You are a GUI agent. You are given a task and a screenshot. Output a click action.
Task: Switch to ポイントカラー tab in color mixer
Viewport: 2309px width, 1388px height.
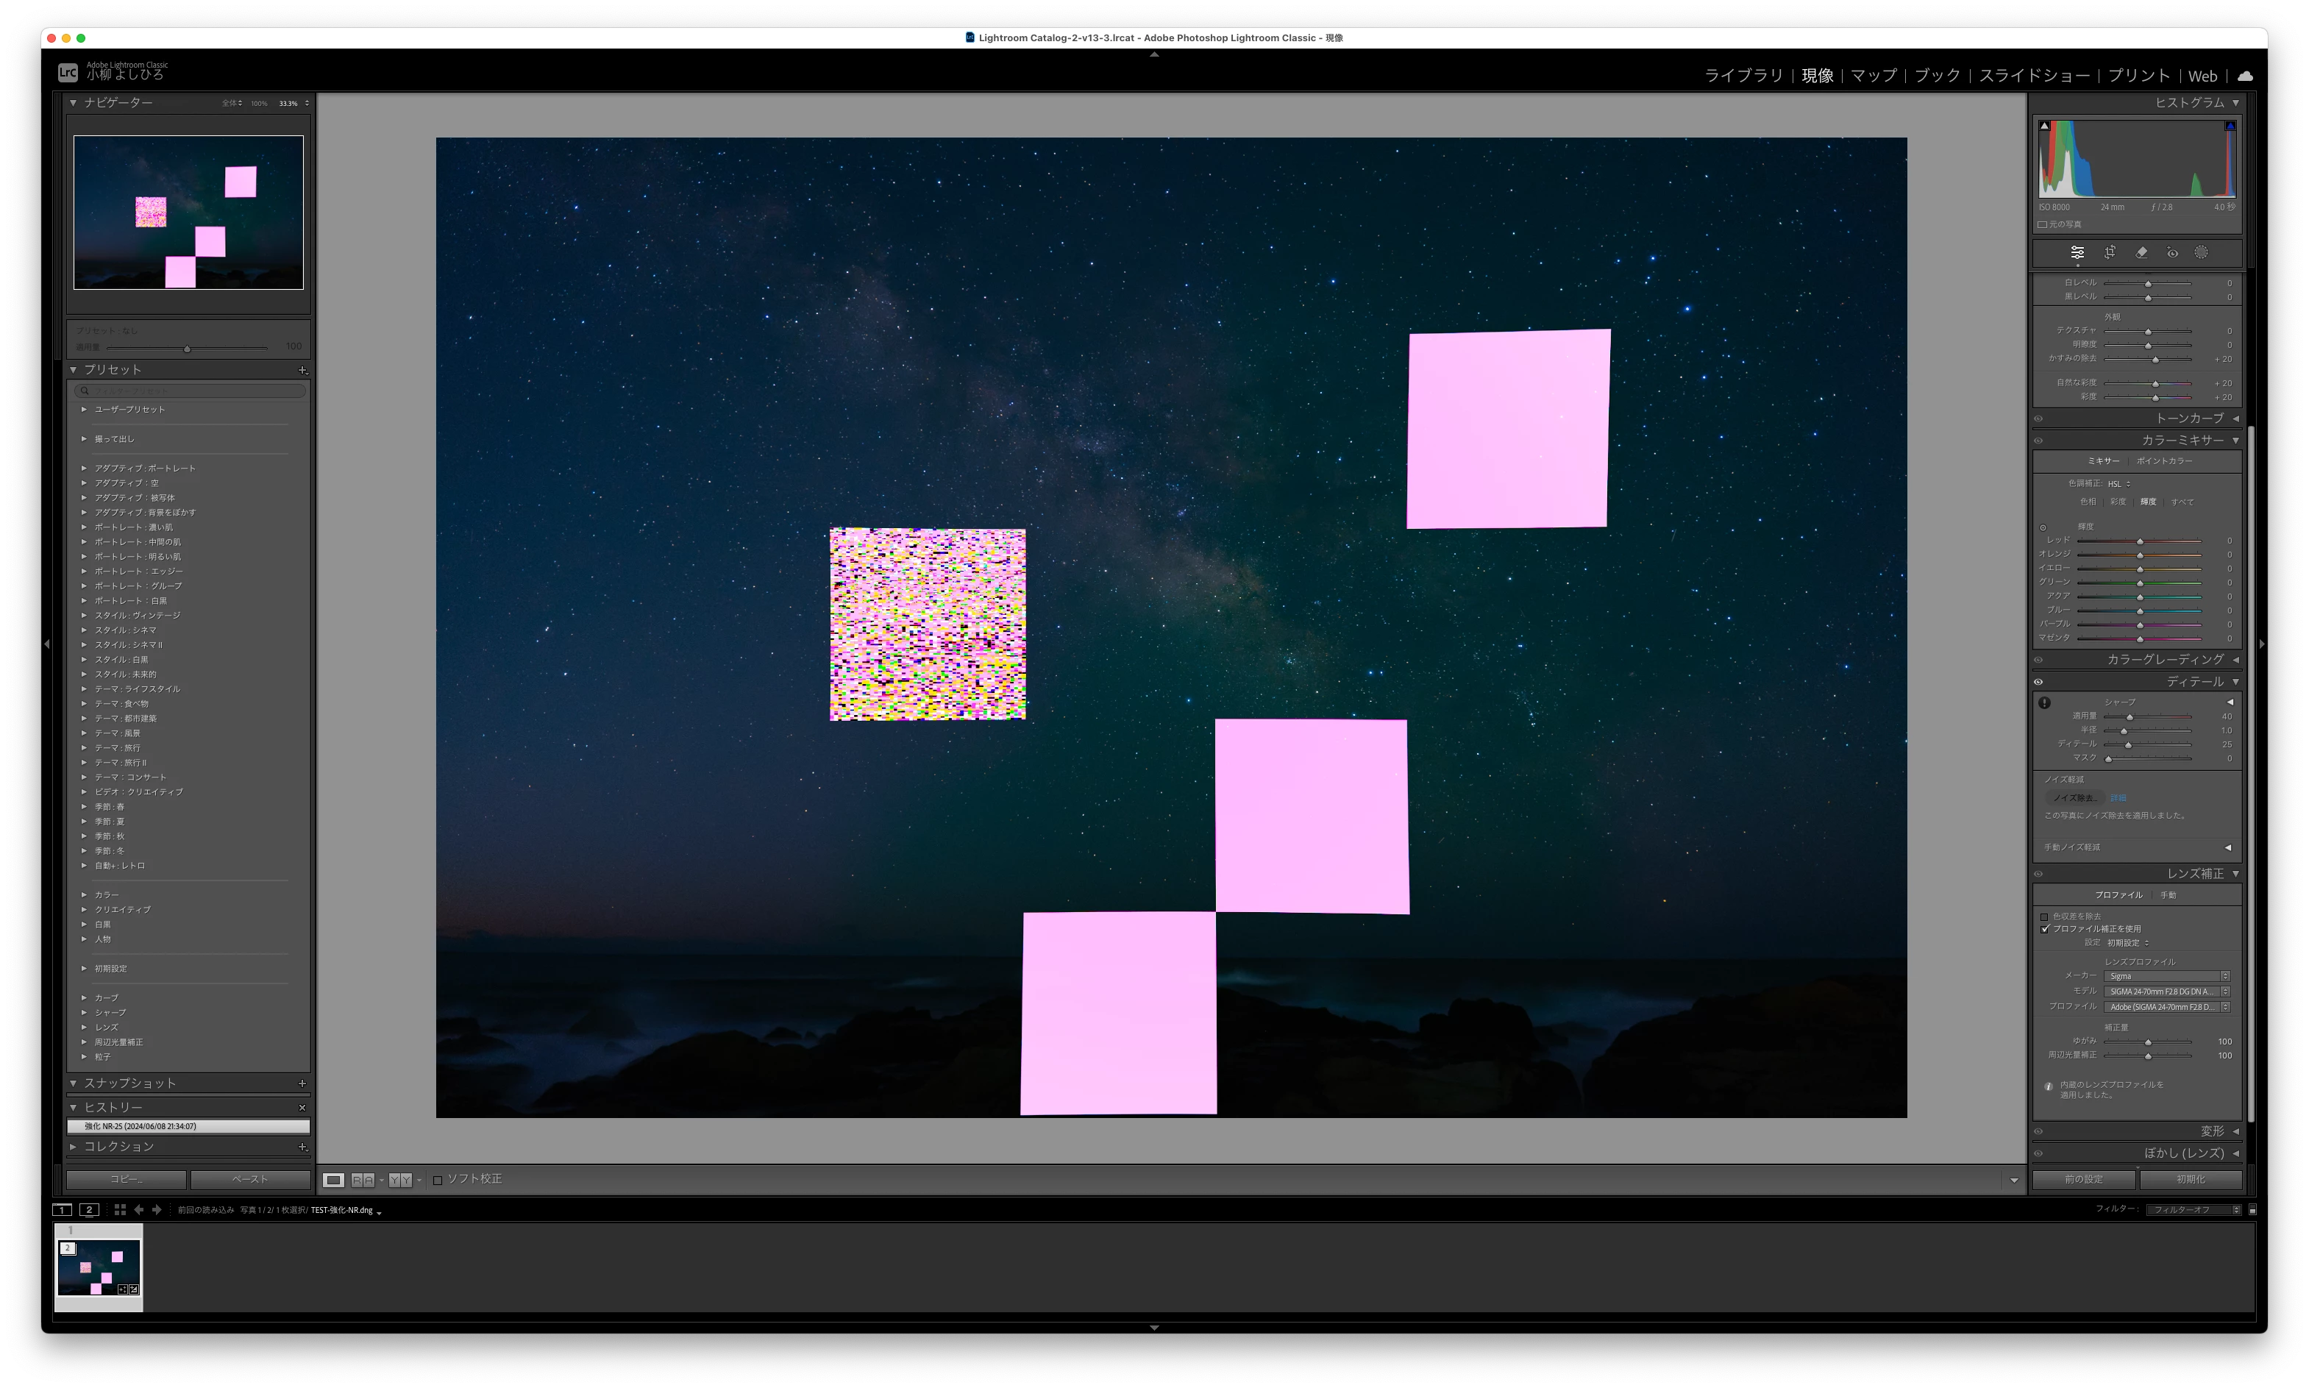pyautogui.click(x=2163, y=461)
